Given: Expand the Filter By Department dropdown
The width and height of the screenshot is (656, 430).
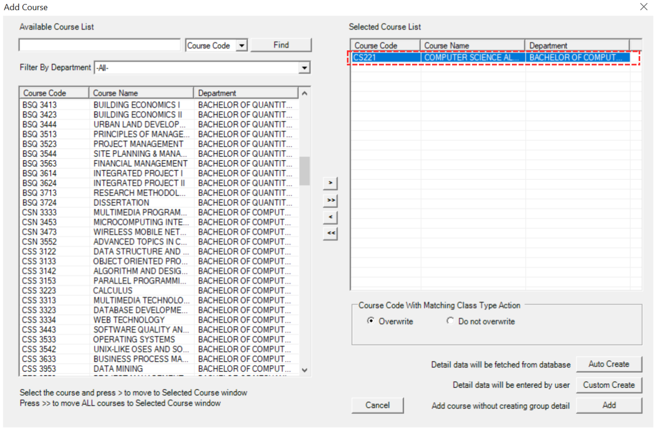Looking at the screenshot, I should tap(304, 68).
